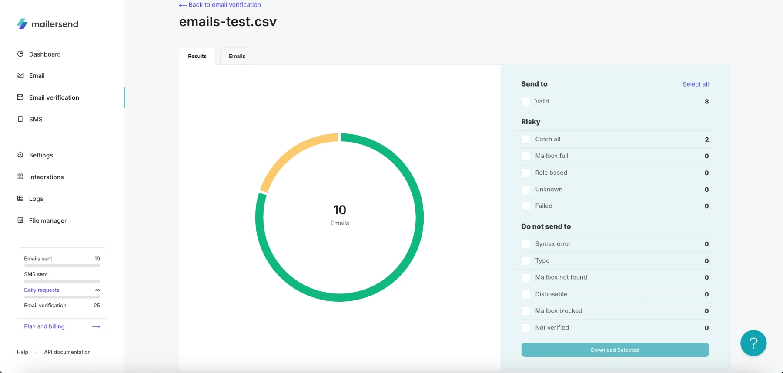
Task: Click the SMS phone icon
Action: pos(20,119)
